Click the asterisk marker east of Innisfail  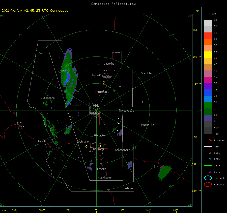[120, 87]
